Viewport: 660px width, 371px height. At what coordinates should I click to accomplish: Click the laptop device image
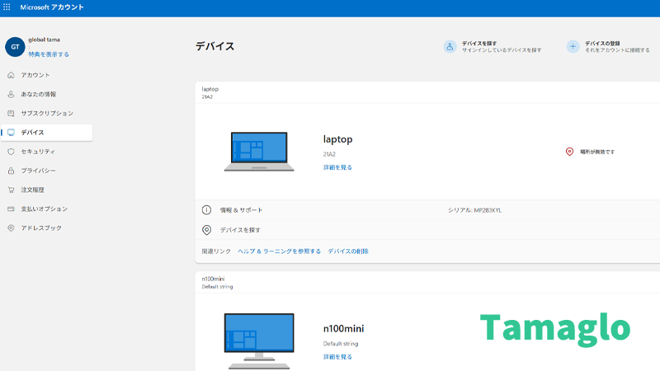click(258, 152)
